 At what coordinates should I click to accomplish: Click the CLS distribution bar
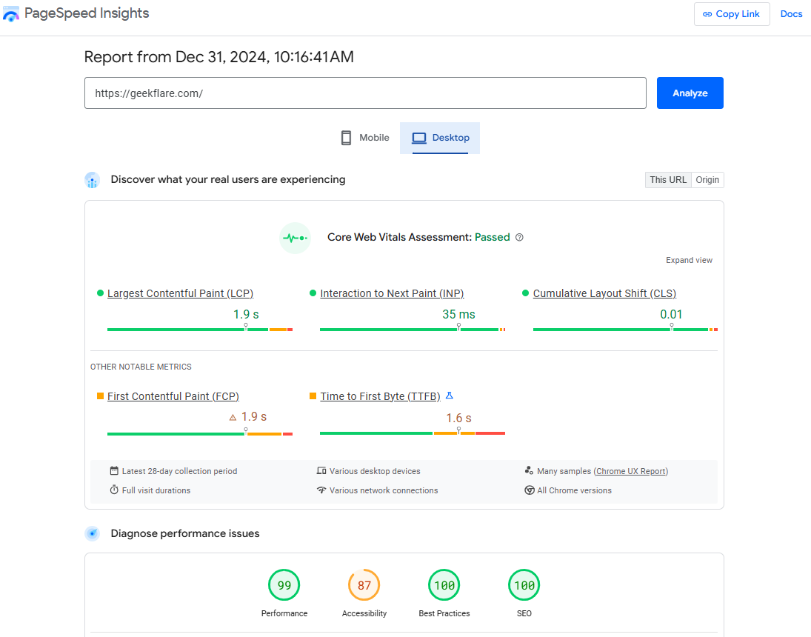(x=625, y=329)
